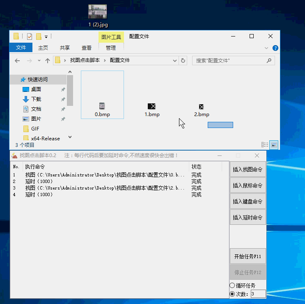The height and width of the screenshot is (304, 305).
Task: Go forward with the Explorer forward arrow
Action: [x=30, y=61]
